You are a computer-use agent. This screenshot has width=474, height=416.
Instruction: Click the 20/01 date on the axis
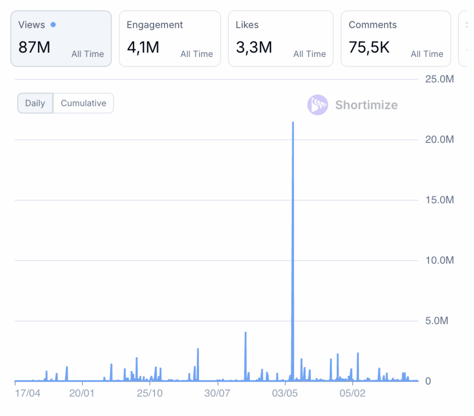82,393
